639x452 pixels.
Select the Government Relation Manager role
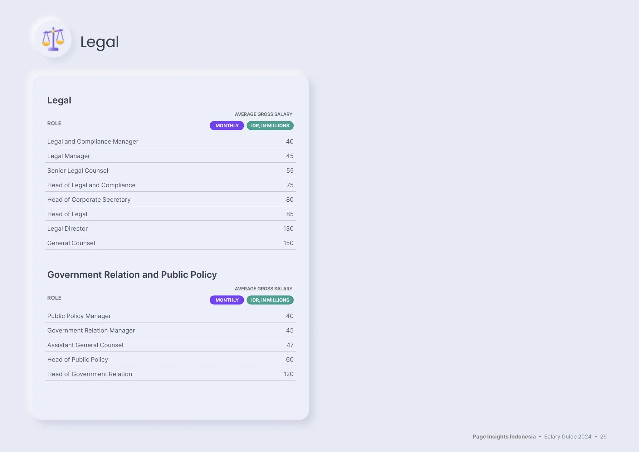click(x=91, y=331)
